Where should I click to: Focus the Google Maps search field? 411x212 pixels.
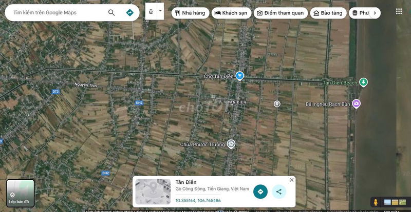[x=57, y=13]
